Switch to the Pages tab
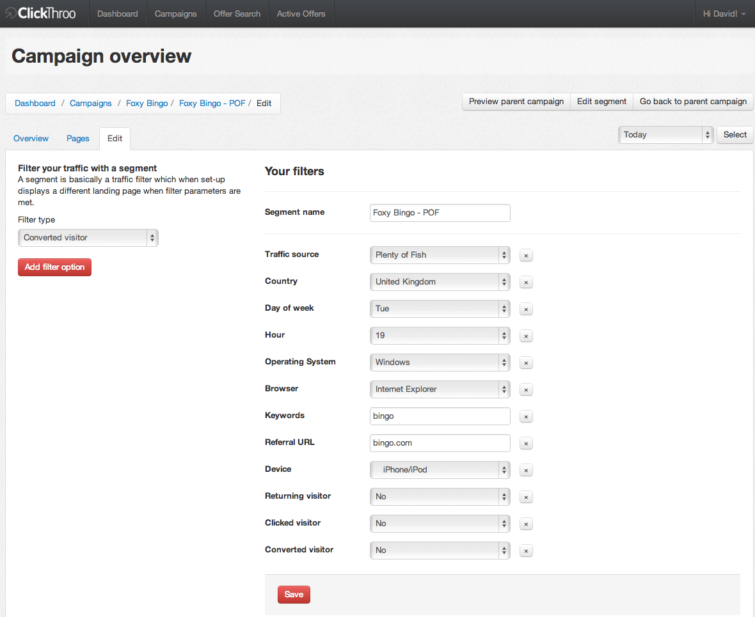 click(78, 139)
